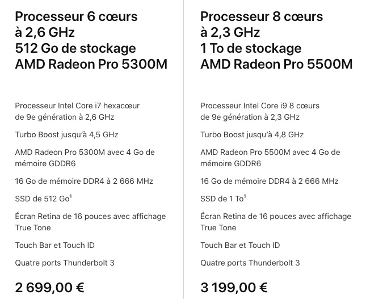Click the "Processeur 6 cœurs" heading
This screenshot has width=366, height=299.
(x=76, y=16)
